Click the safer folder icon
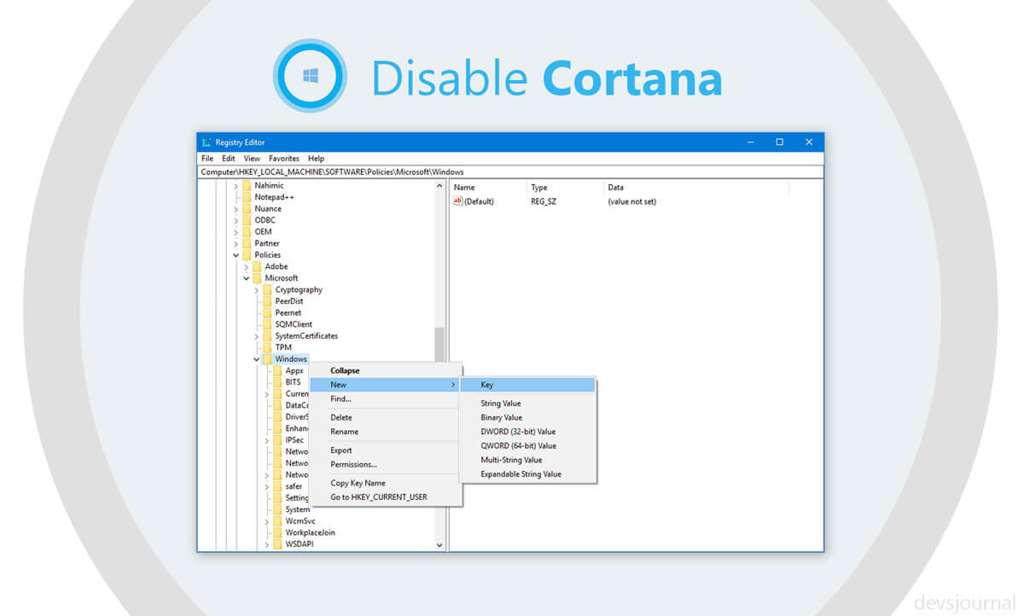This screenshot has width=1024, height=616. coord(277,486)
